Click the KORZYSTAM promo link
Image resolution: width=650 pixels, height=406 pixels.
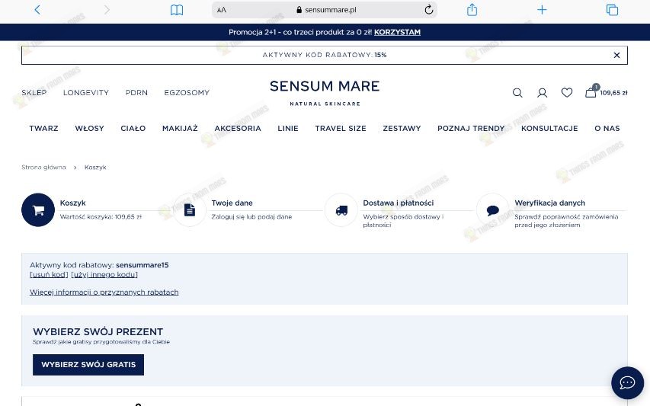coord(397,32)
